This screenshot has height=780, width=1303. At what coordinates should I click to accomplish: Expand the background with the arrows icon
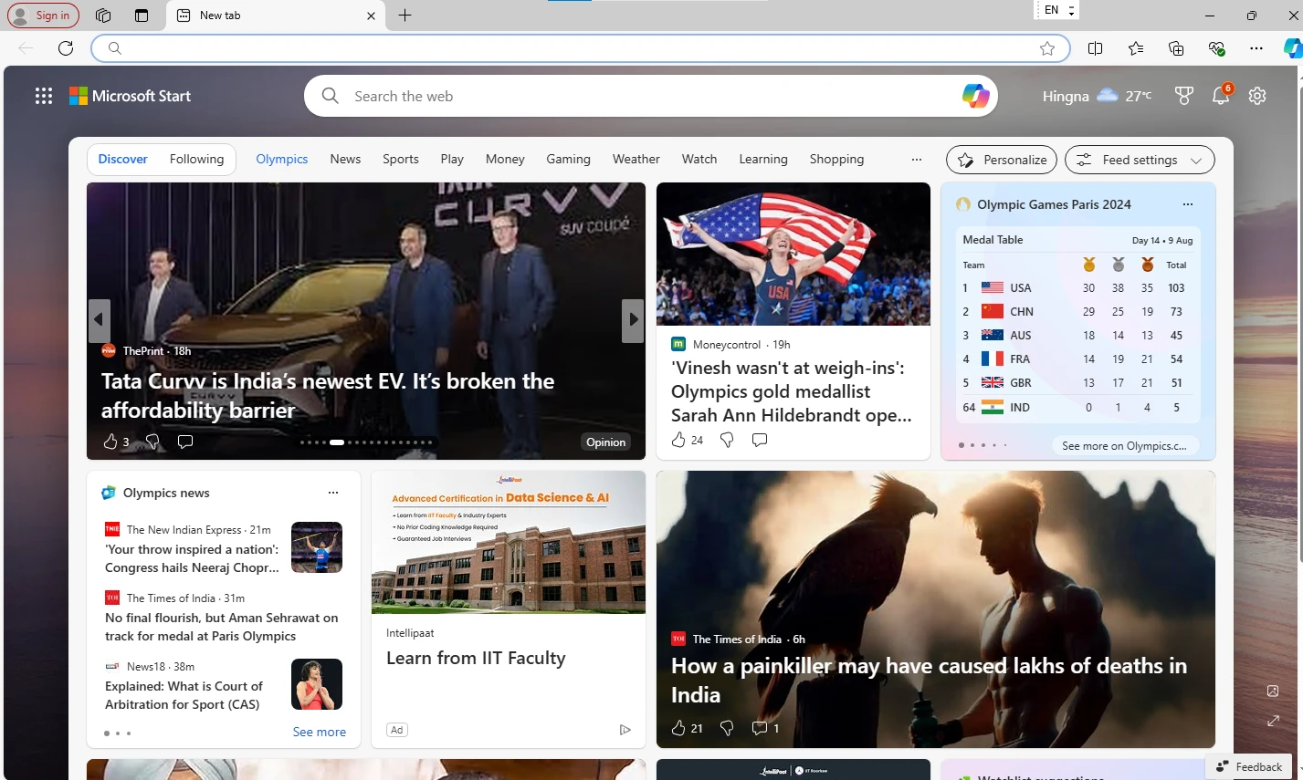click(1273, 721)
